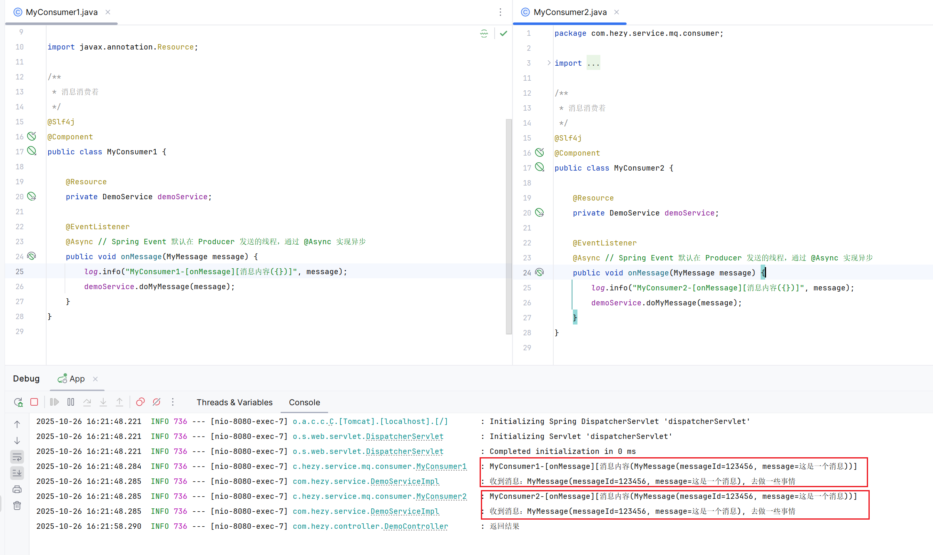Toggle scroll to end of console

pos(17,473)
